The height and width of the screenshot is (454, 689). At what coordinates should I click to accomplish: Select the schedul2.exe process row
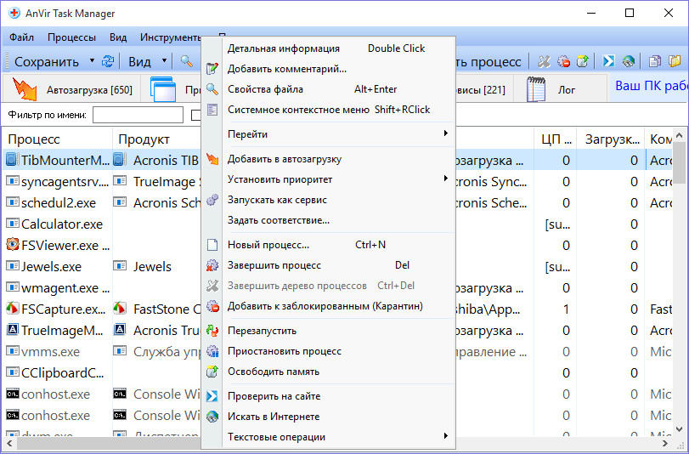(x=57, y=203)
